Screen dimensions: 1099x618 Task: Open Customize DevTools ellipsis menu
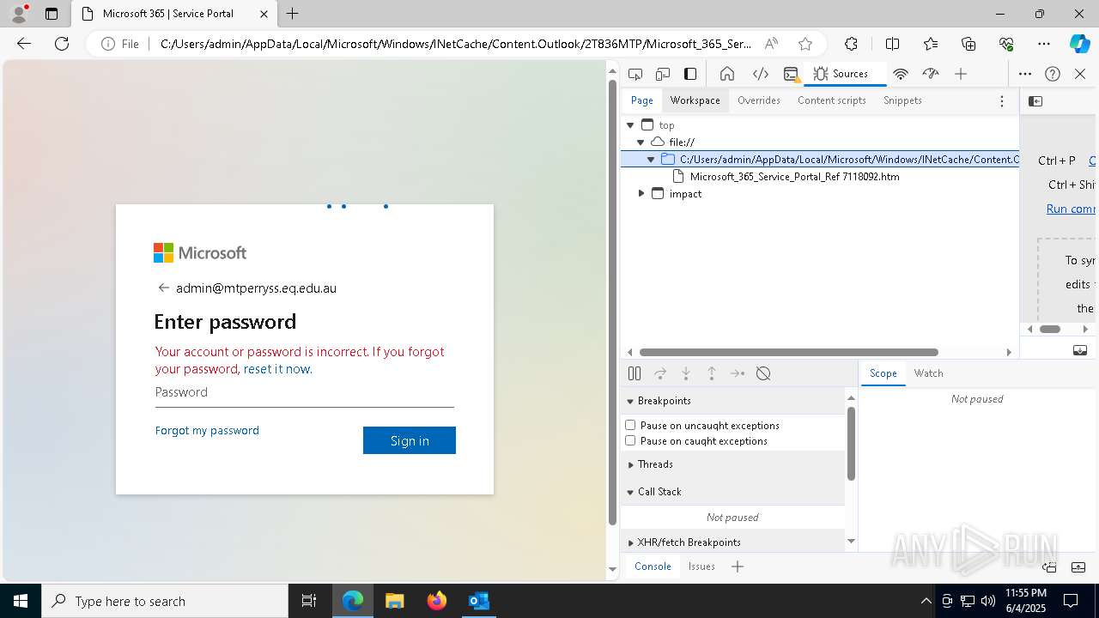point(1025,74)
